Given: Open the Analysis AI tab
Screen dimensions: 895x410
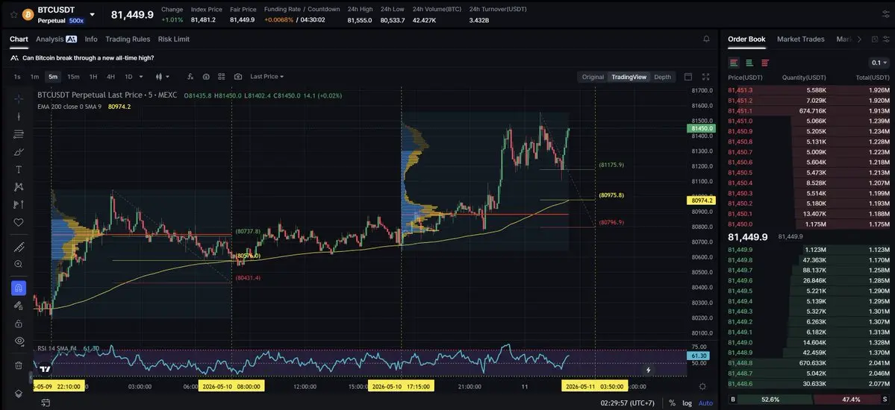Looking at the screenshot, I should pyautogui.click(x=56, y=40).
